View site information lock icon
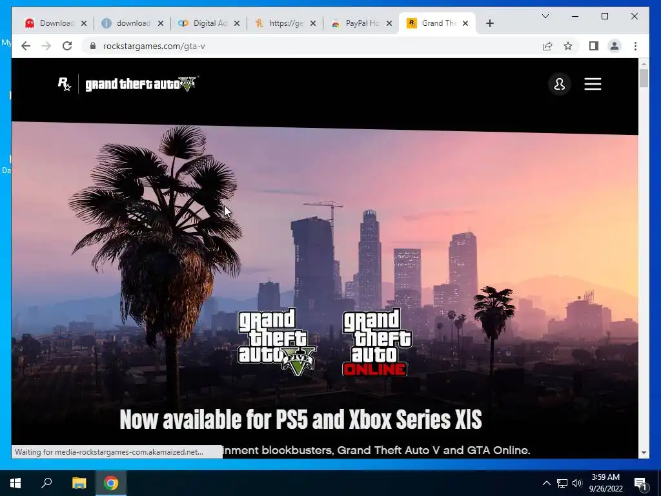The image size is (661, 496). 93,46
